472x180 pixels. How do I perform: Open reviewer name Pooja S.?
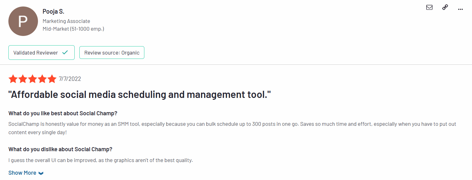coord(53,11)
